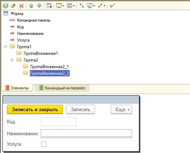This screenshot has height=153, width=190.
Task: Click red field icon beside Наименование
Action: (x=12, y=33)
